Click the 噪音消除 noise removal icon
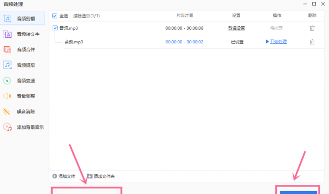The height and width of the screenshot is (194, 329). click(x=7, y=111)
